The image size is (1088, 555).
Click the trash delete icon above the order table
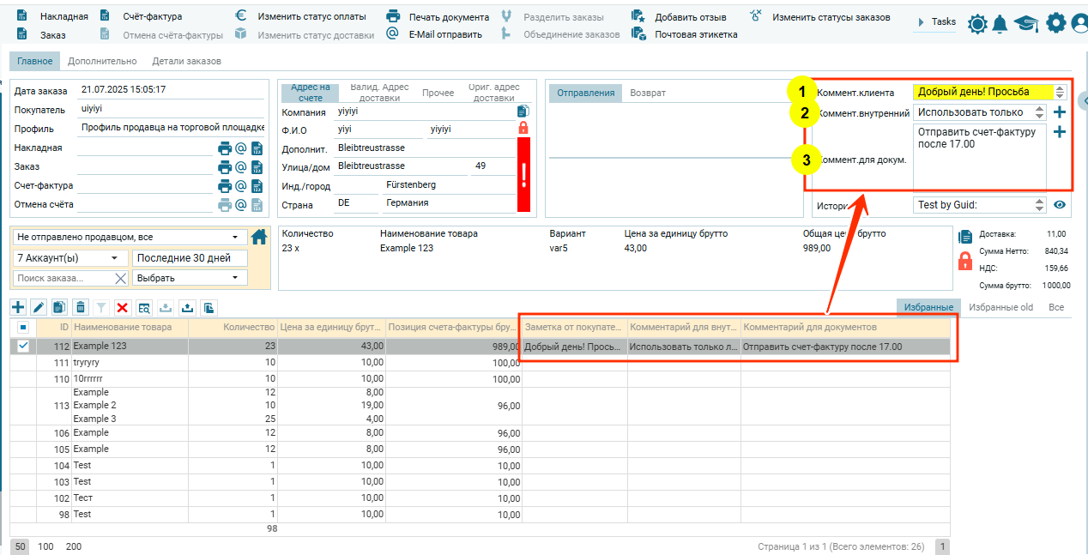81,307
